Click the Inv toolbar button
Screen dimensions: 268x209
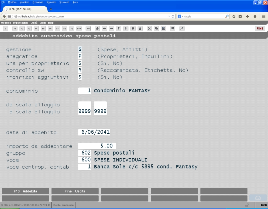click(x=88, y=29)
